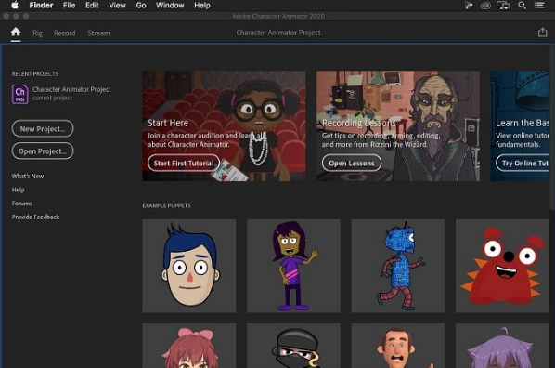Select the red monster puppet thumbnail
The image size is (555, 368).
pyautogui.click(x=502, y=266)
